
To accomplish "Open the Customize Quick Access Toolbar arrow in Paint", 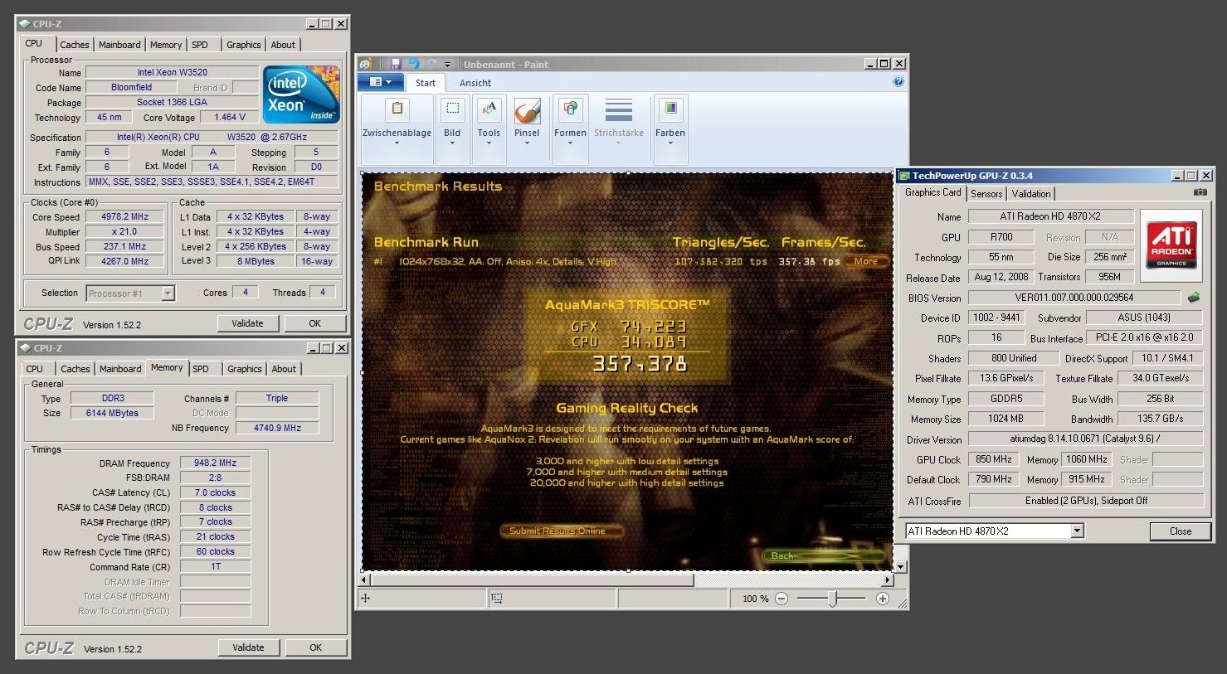I will pos(448,65).
